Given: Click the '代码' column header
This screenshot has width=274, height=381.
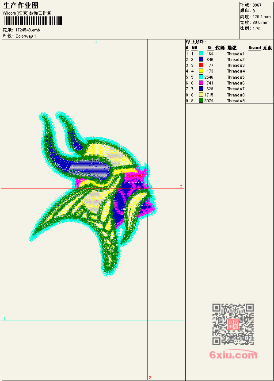Looking at the screenshot, I should [x=220, y=48].
